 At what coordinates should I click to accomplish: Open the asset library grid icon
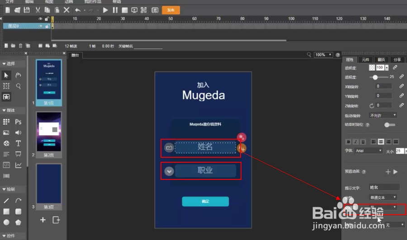pos(6,122)
